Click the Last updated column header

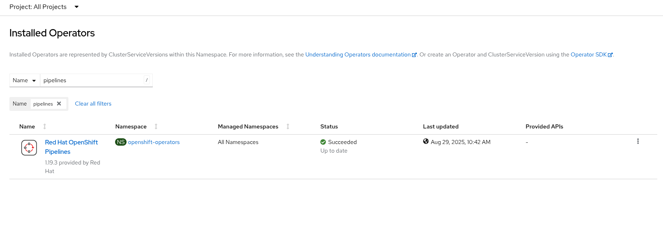[x=441, y=126]
